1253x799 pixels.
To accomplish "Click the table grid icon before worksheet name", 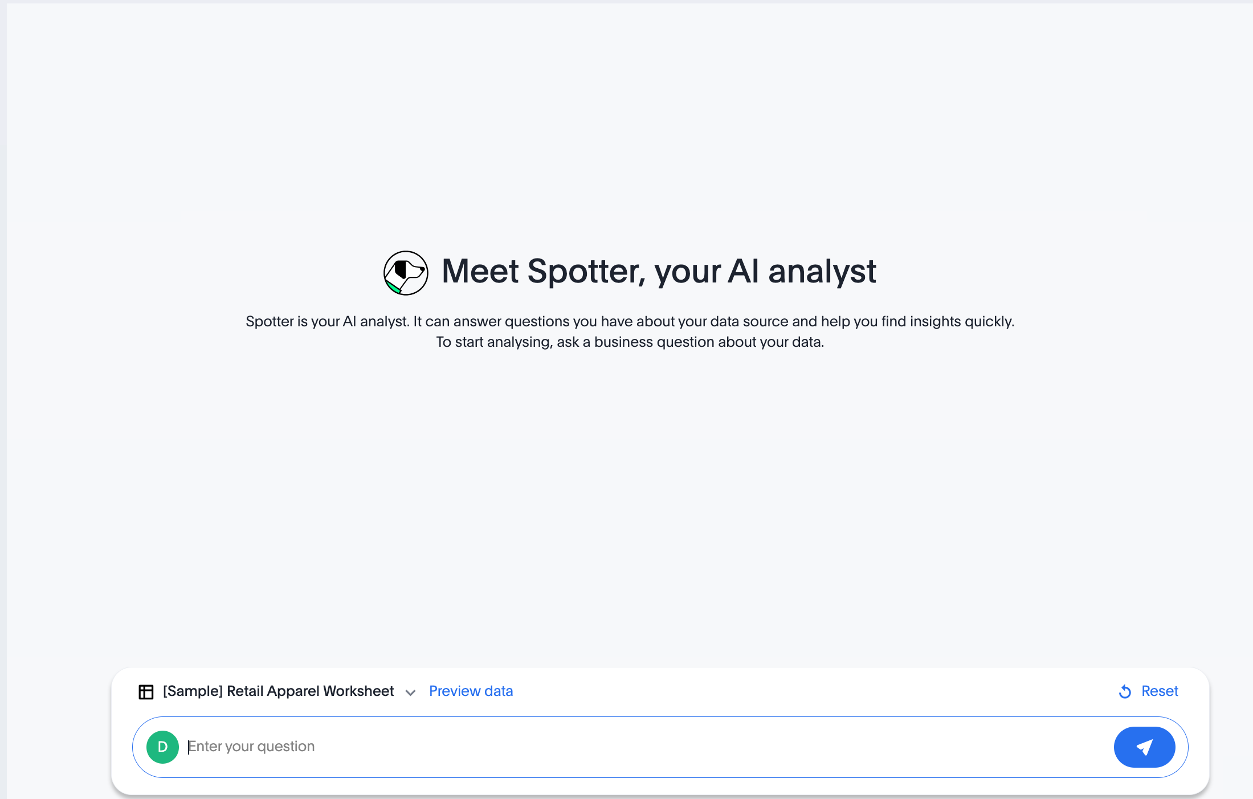I will [146, 691].
